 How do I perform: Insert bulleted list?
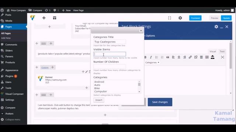[x=156, y=57]
